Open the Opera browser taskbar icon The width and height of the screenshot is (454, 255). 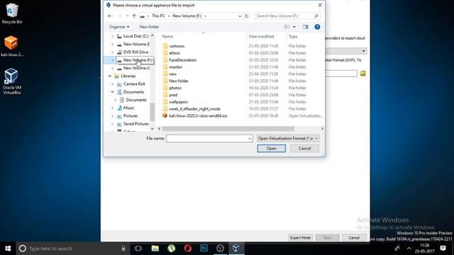point(187,249)
